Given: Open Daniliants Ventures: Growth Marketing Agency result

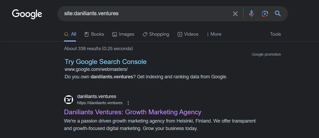Looking at the screenshot, I should (x=133, y=112).
